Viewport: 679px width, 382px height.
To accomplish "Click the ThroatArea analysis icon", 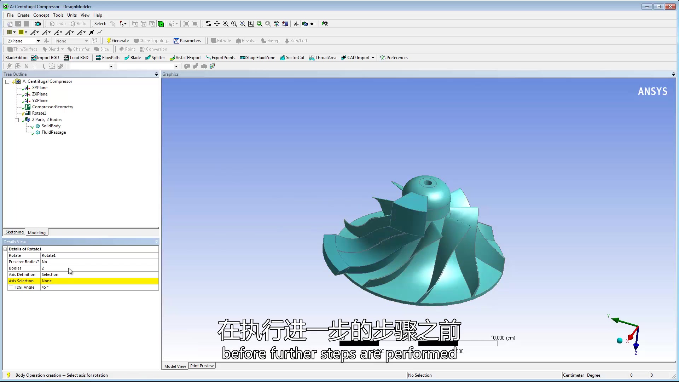I will (x=323, y=57).
